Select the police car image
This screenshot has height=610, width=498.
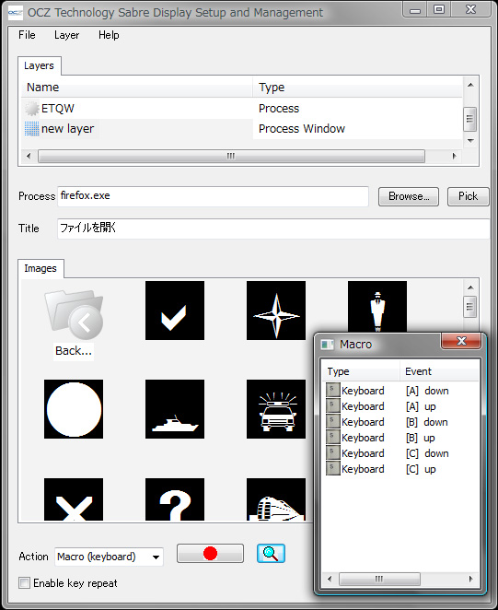(x=276, y=409)
